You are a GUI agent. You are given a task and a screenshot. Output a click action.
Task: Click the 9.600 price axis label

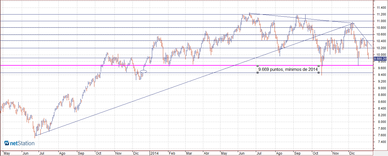click(x=382, y=68)
